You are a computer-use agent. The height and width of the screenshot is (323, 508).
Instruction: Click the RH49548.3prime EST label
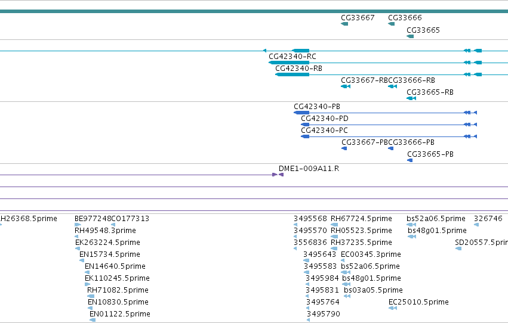coord(105,231)
